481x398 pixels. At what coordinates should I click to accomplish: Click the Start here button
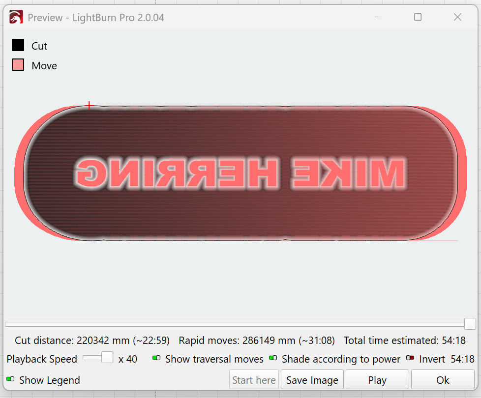(254, 380)
